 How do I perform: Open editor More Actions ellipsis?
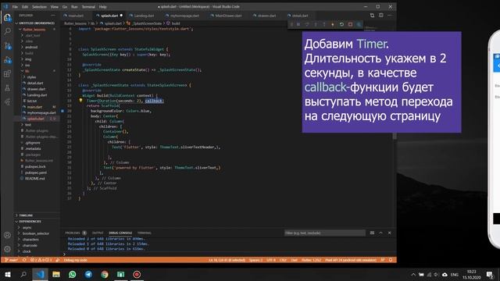[390, 16]
